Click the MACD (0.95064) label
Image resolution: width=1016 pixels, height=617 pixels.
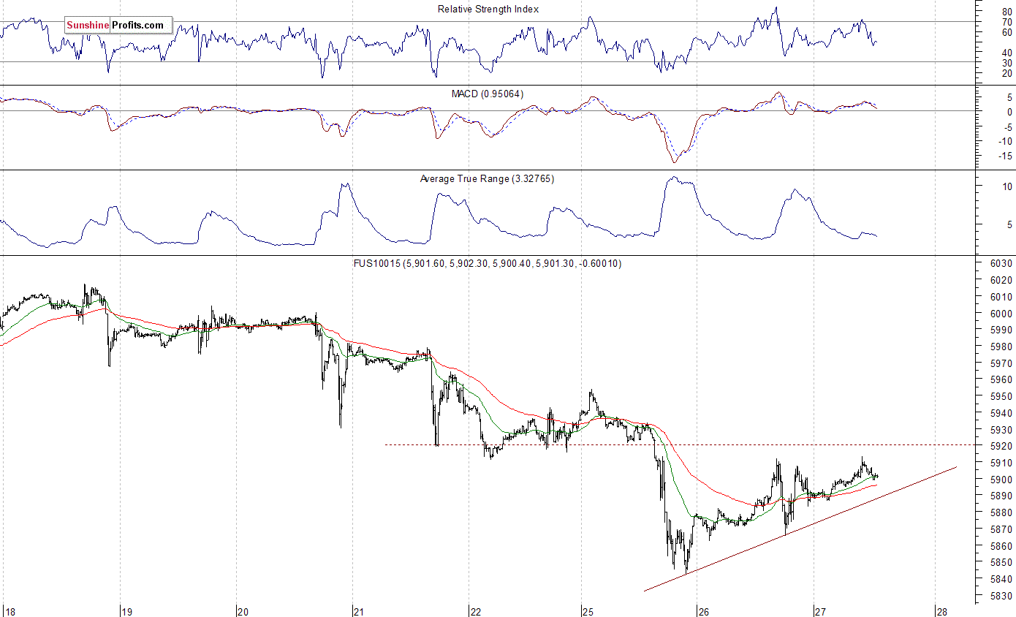pyautogui.click(x=488, y=94)
